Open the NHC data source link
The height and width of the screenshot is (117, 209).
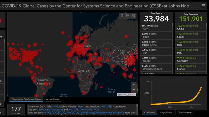[x=69, y=113]
